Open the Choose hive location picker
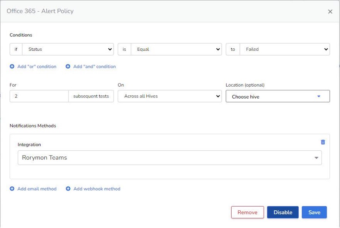The height and width of the screenshot is (228, 340). pyautogui.click(x=278, y=96)
